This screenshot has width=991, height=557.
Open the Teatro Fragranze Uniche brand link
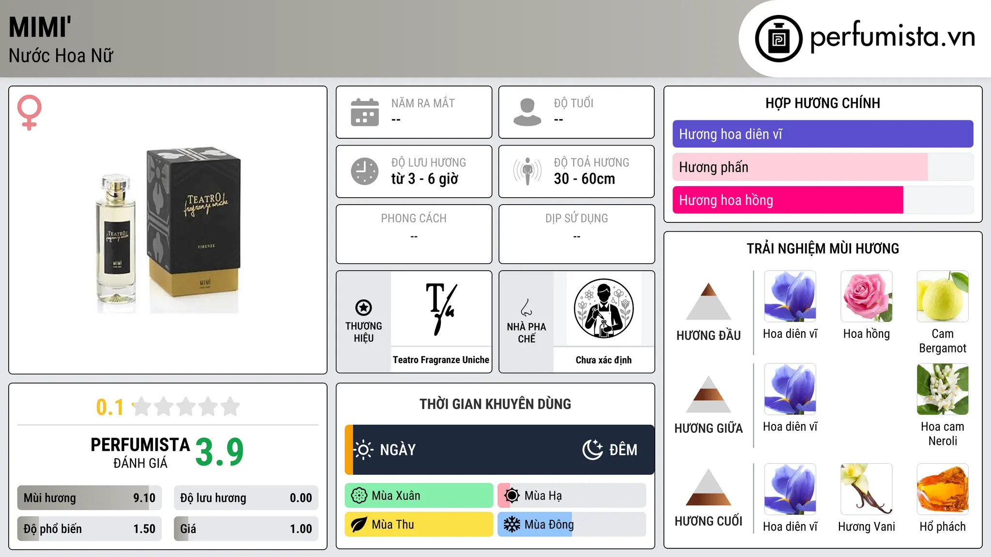pyautogui.click(x=441, y=360)
